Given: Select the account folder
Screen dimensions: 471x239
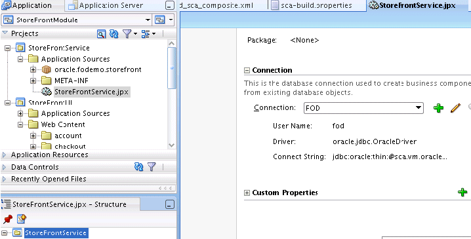Looking at the screenshot, I should point(68,136).
